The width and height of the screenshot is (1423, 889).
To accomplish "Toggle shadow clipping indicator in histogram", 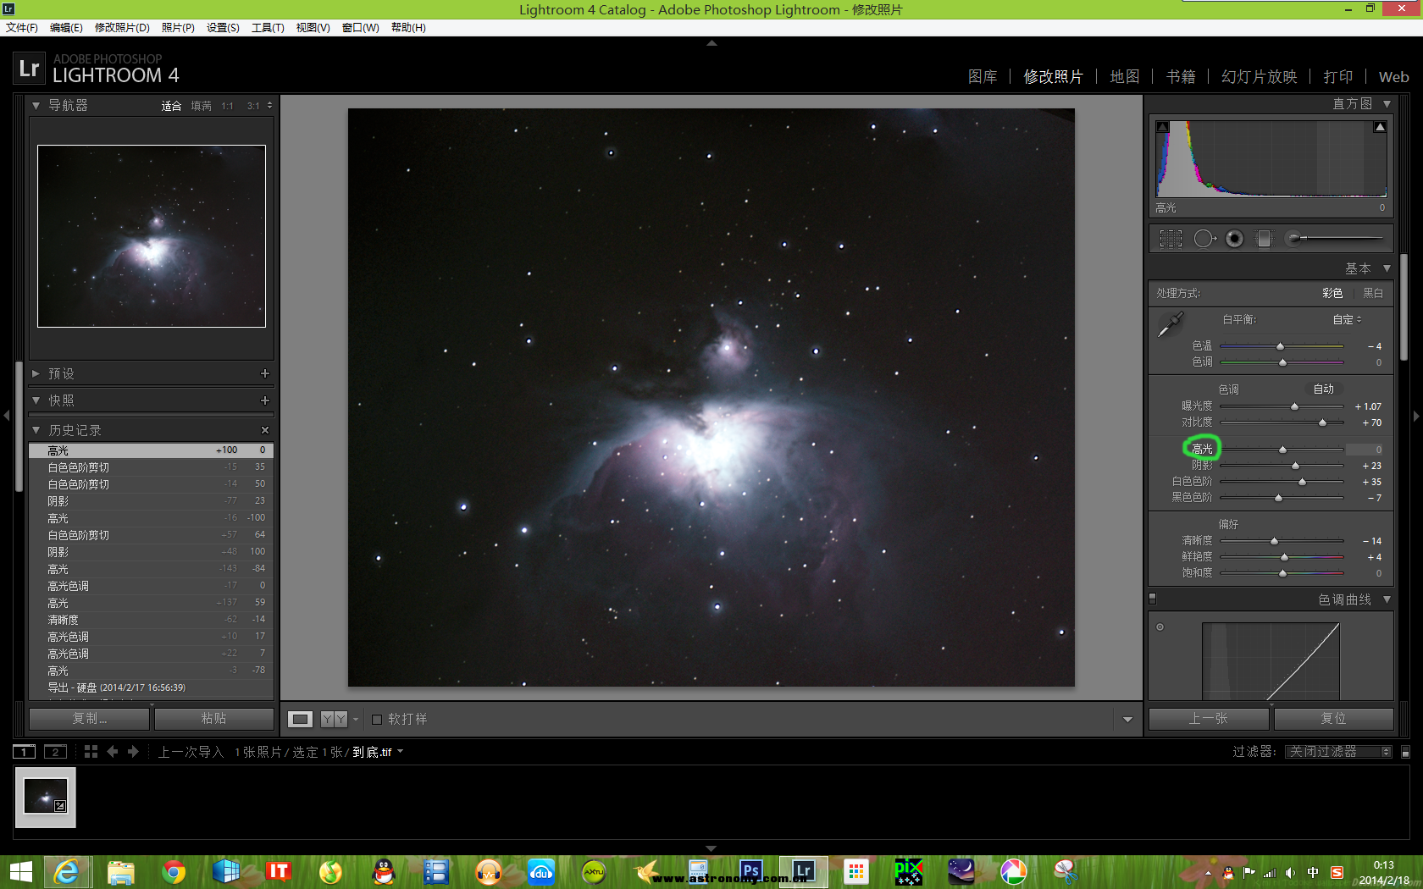I will (1163, 127).
